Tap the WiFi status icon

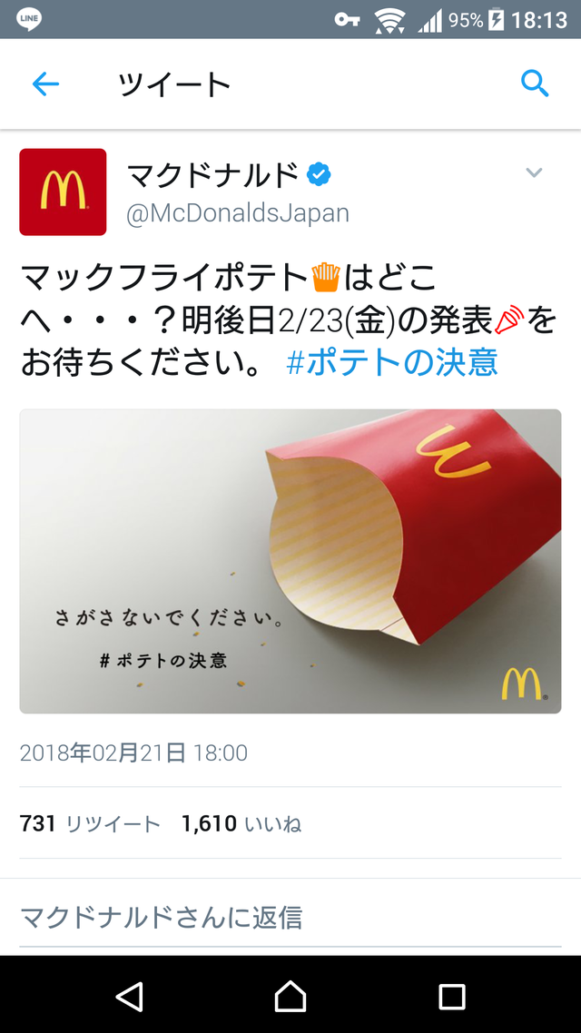pyautogui.click(x=389, y=20)
